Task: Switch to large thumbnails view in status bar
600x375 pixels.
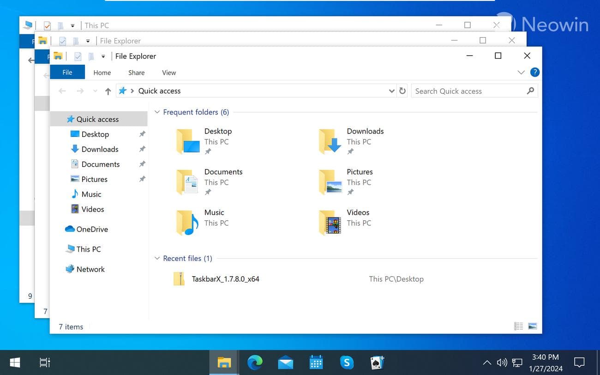Action: (533, 326)
